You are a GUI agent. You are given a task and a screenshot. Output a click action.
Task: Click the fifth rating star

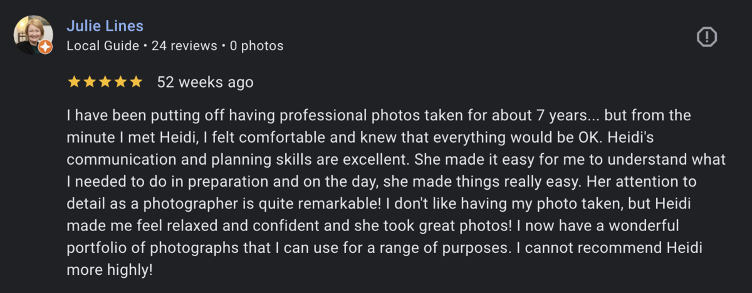[136, 82]
